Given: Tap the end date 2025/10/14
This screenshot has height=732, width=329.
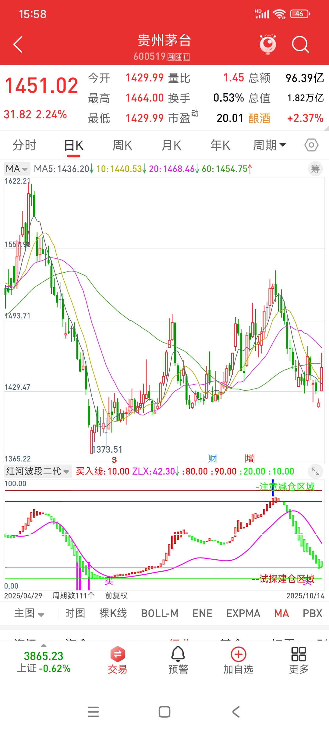Looking at the screenshot, I should pos(305,596).
